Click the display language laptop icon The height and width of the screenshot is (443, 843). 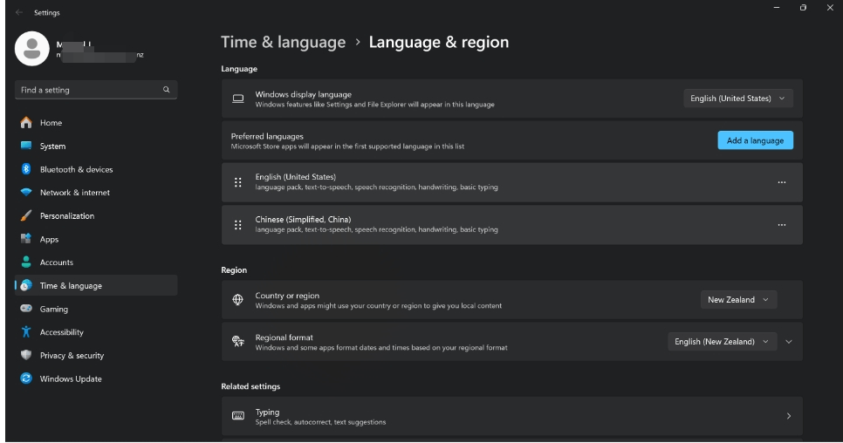[x=237, y=99]
